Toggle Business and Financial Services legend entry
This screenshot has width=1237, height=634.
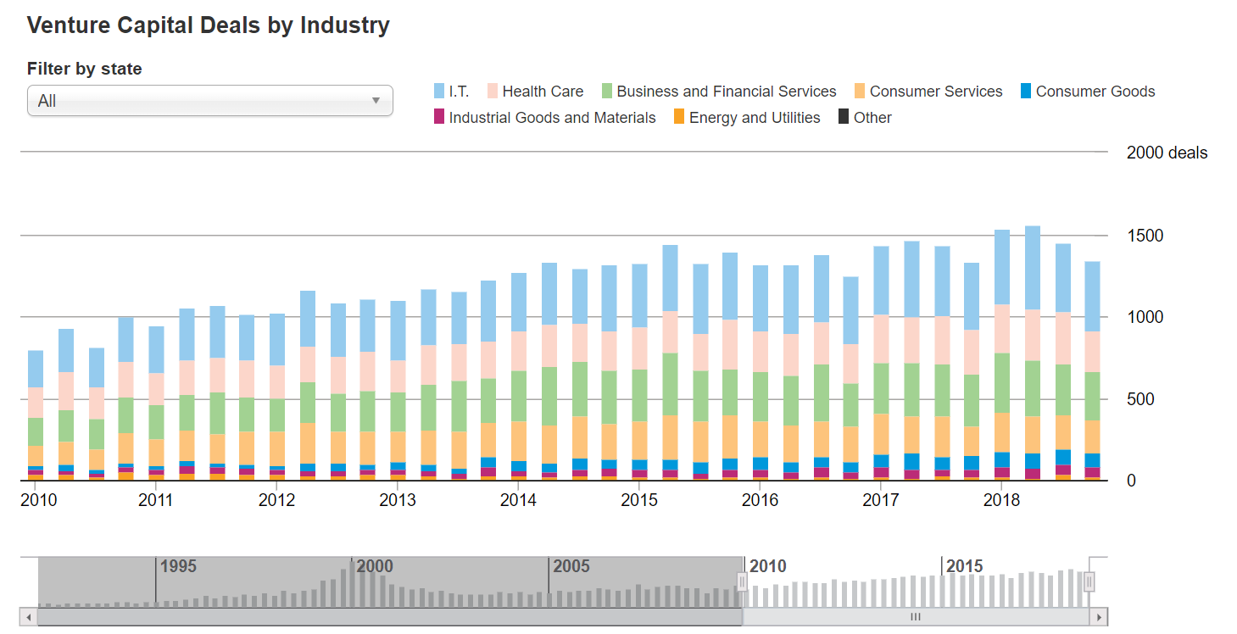pos(719,92)
